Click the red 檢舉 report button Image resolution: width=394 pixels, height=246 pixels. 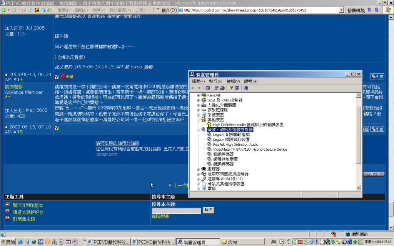(67, 76)
